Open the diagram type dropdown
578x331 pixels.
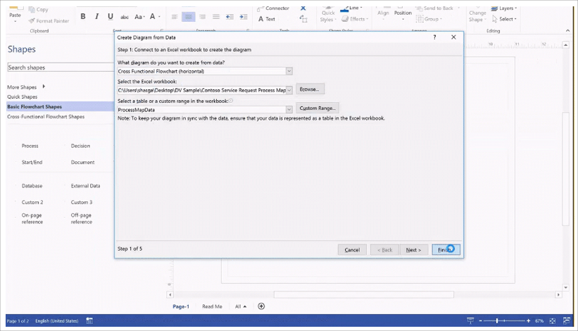pyautogui.click(x=289, y=71)
